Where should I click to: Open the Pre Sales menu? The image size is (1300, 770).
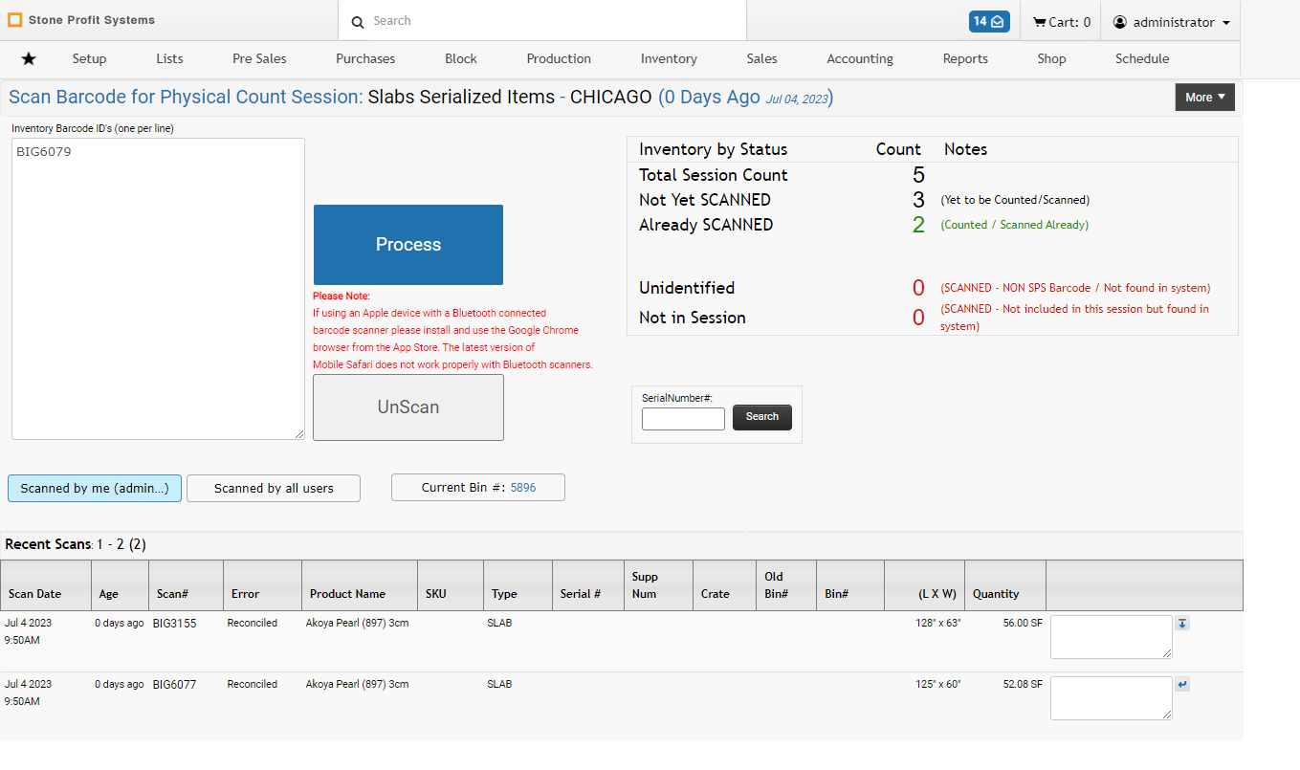coord(259,58)
